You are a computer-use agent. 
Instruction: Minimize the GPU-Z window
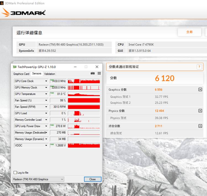(75, 67)
